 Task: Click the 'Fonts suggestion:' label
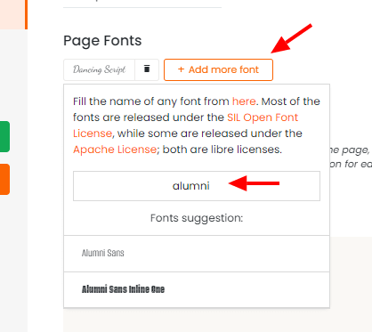[x=197, y=218]
